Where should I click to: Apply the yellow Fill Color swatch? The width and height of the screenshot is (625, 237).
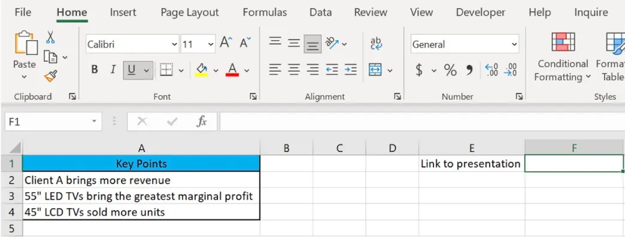pos(202,70)
